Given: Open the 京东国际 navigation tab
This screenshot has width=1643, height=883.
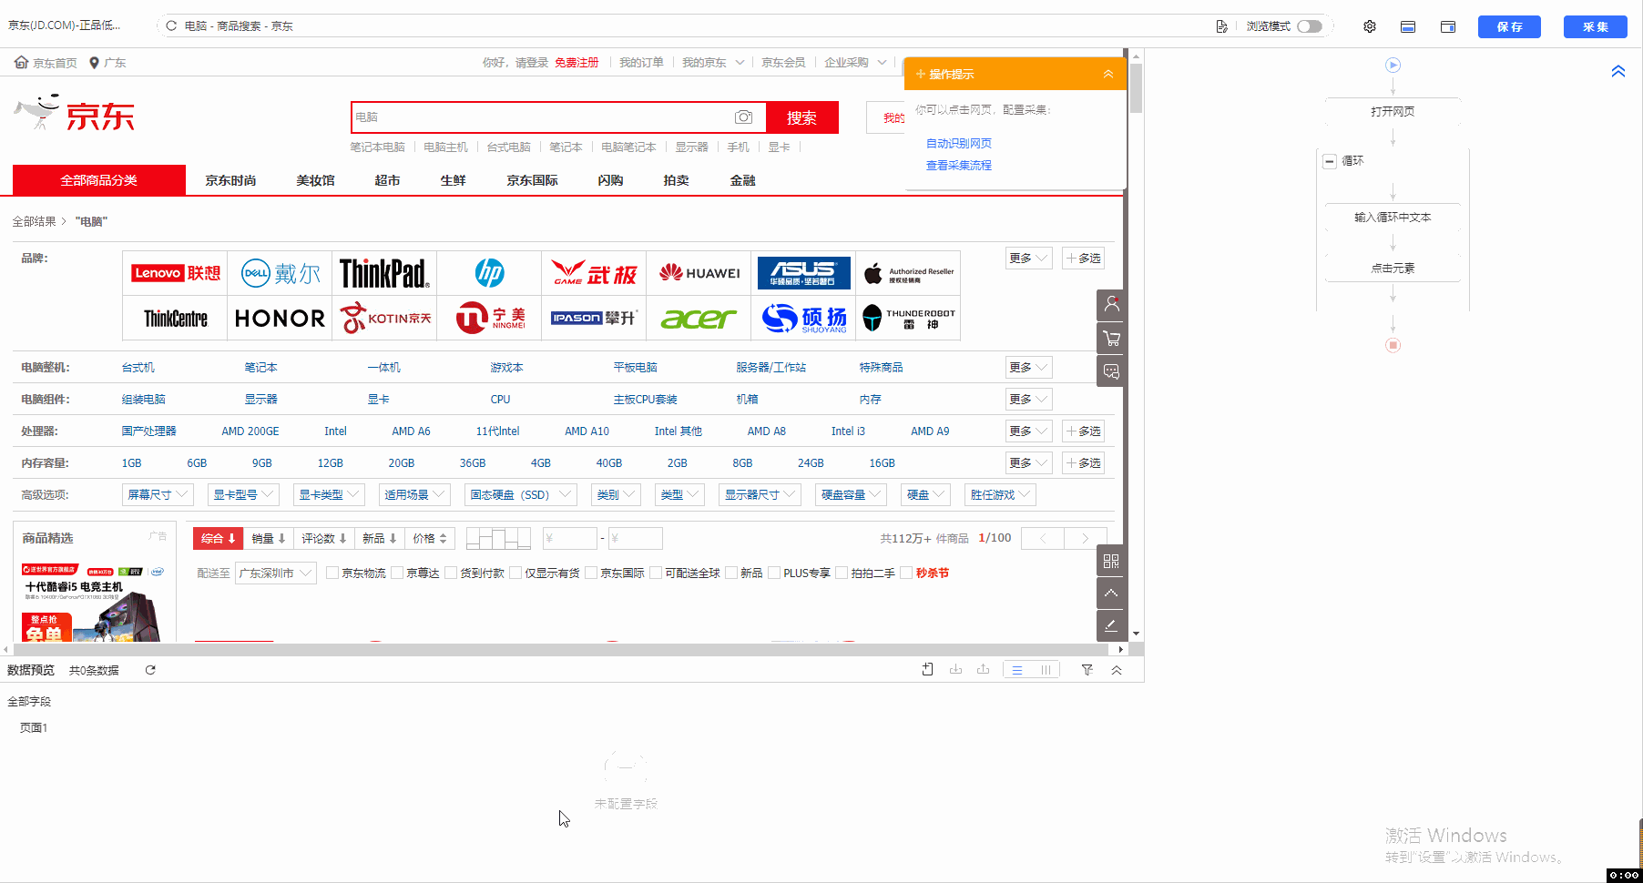Looking at the screenshot, I should point(532,180).
